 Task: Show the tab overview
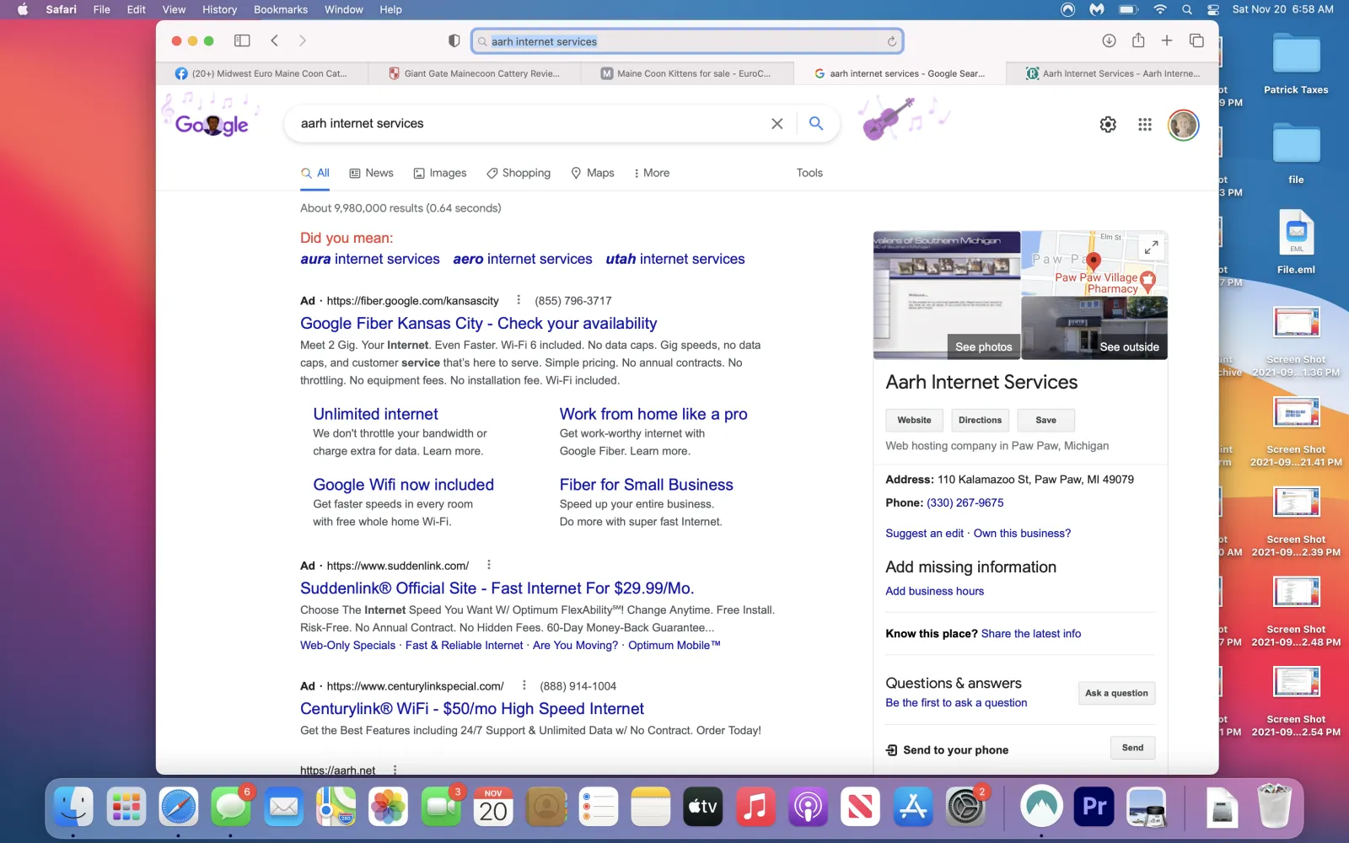pos(1196,40)
